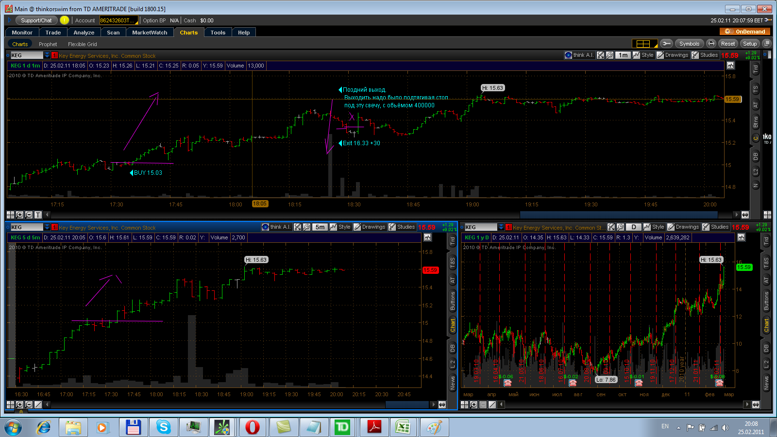The width and height of the screenshot is (777, 437).
Task: Open symbol dropdown on top 1m chart
Action: 47,55
